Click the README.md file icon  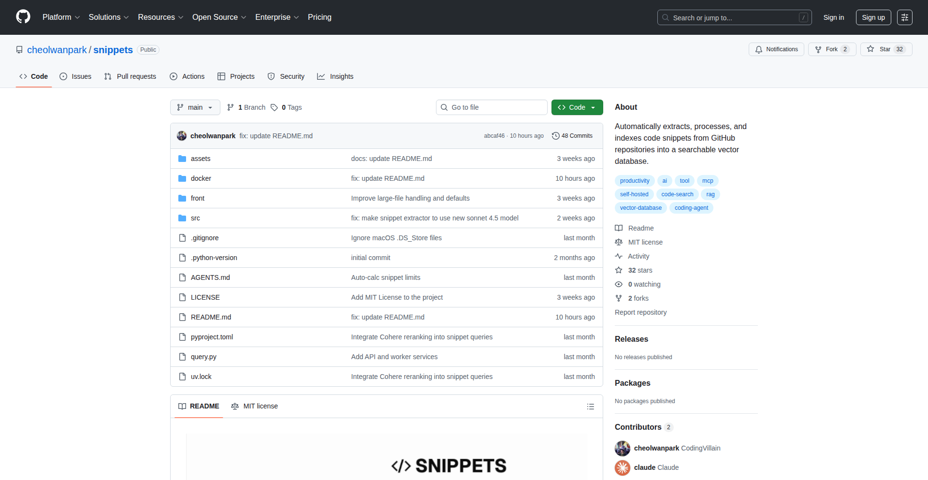[182, 317]
